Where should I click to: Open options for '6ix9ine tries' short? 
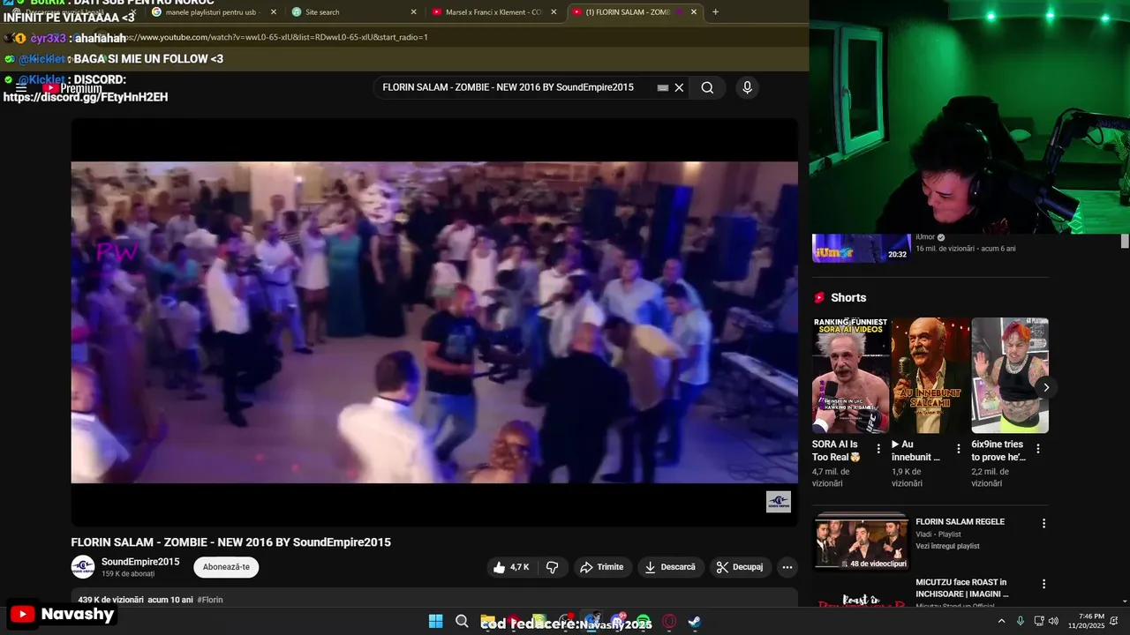(1038, 449)
